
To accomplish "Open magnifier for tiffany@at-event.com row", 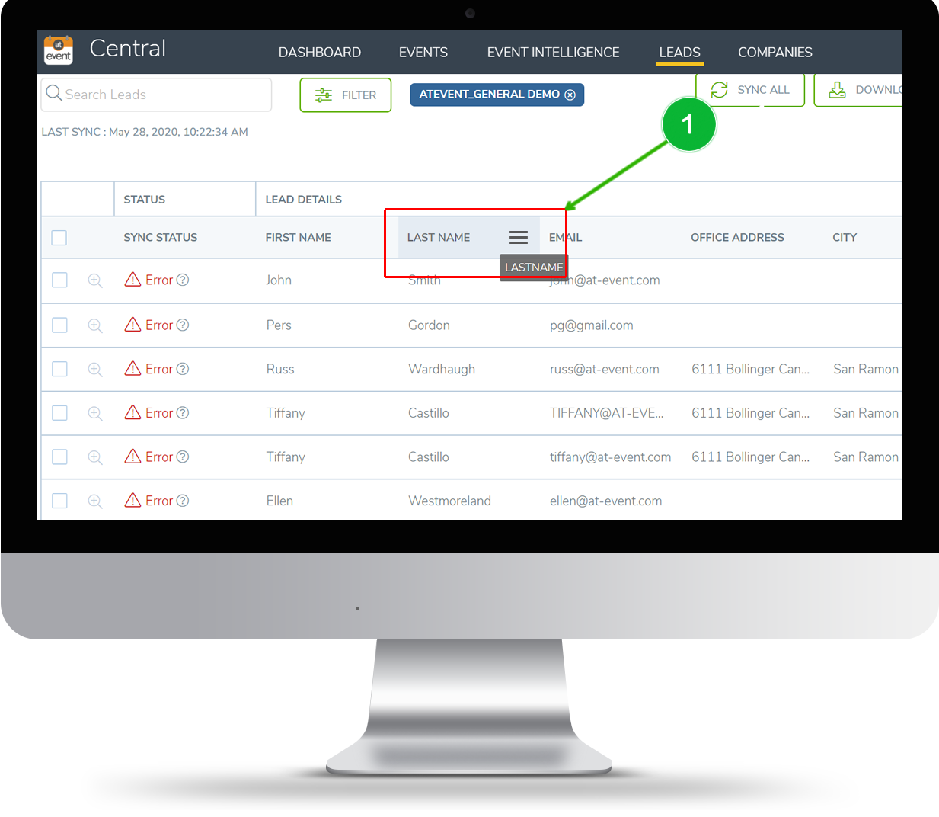I will point(95,457).
